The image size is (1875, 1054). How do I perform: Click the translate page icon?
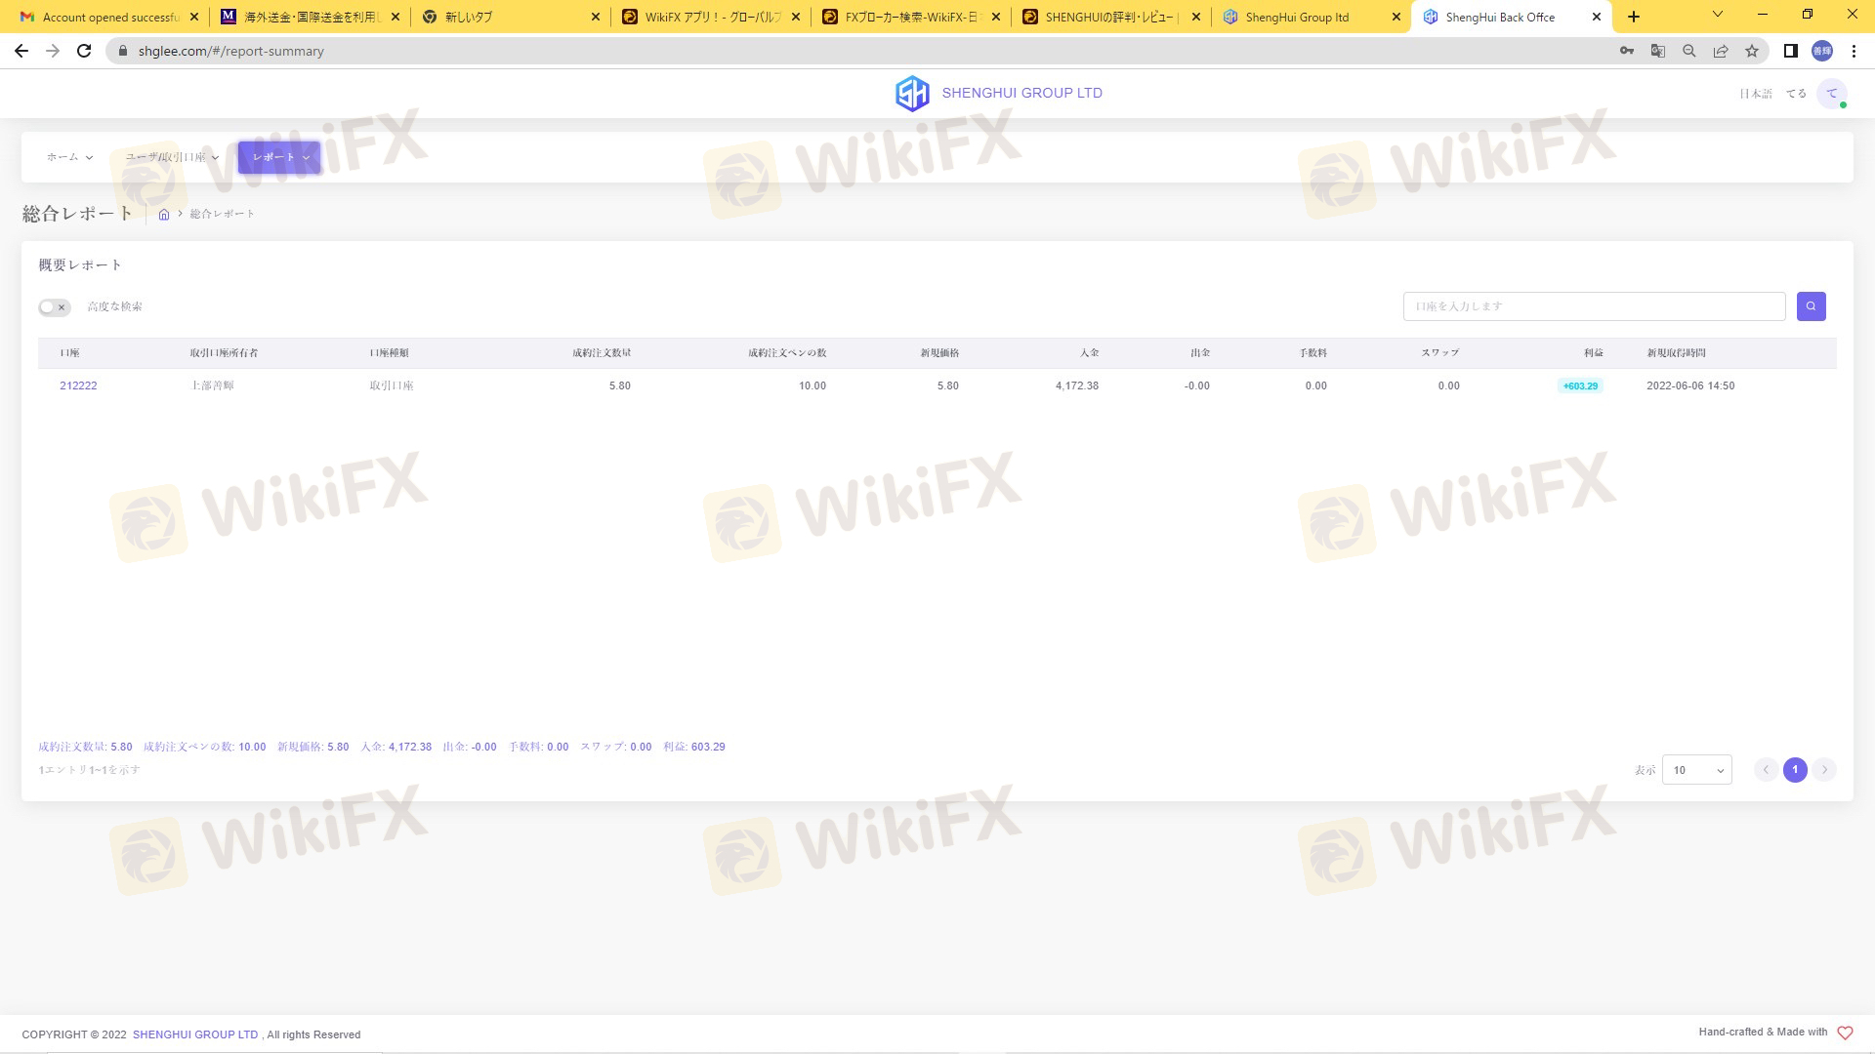(1658, 51)
